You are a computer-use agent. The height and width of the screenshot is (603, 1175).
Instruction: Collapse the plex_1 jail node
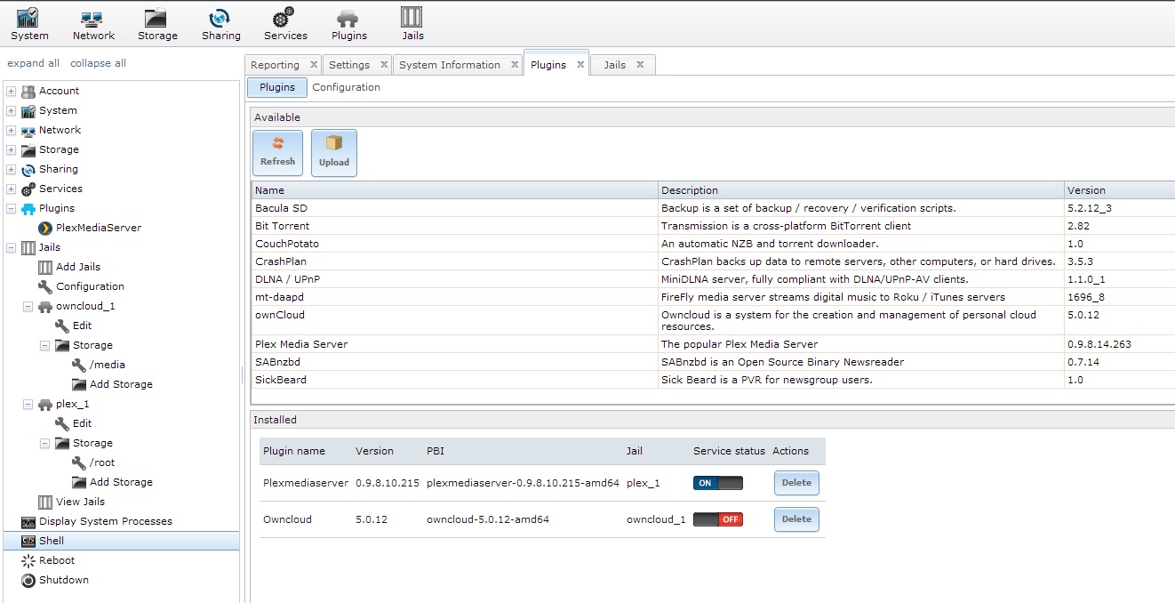tap(28, 404)
